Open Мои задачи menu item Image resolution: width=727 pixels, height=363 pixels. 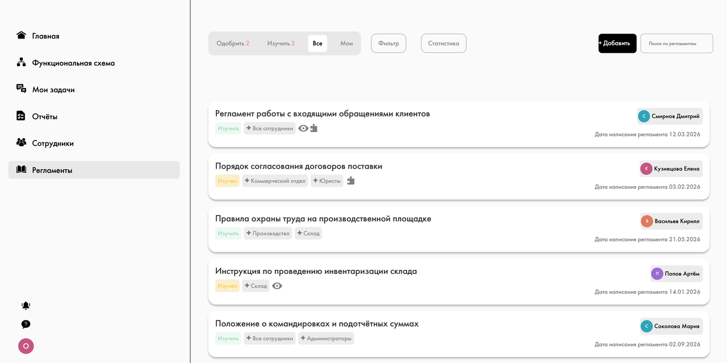pyautogui.click(x=94, y=90)
